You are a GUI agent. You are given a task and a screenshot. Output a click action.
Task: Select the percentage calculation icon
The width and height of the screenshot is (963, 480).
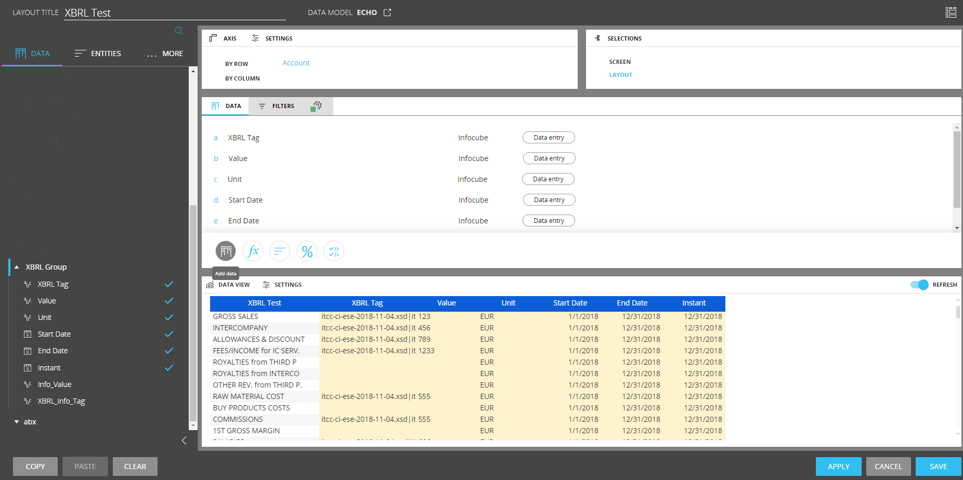click(306, 251)
